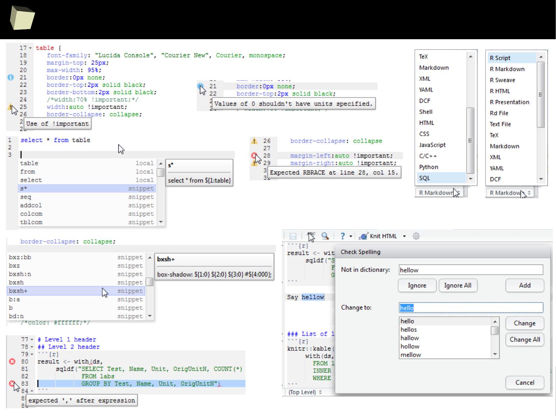Select the suggestion mellow

click(445, 355)
